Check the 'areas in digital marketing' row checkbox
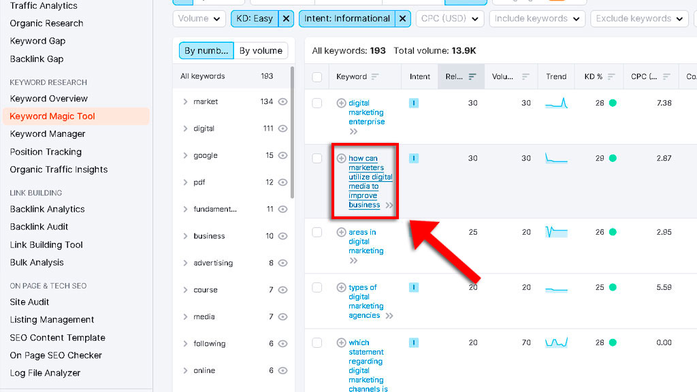697x392 pixels. click(x=317, y=232)
